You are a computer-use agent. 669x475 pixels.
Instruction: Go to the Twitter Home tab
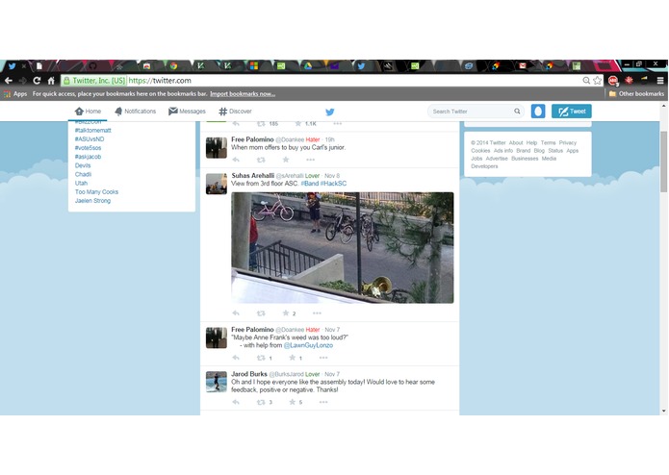click(88, 112)
